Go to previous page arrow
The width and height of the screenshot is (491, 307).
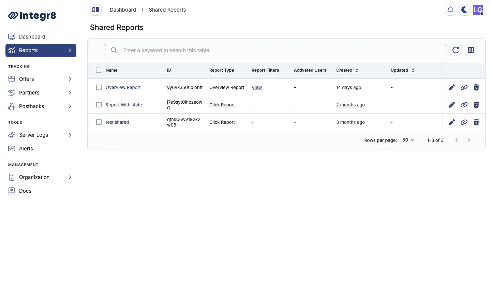pyautogui.click(x=457, y=140)
